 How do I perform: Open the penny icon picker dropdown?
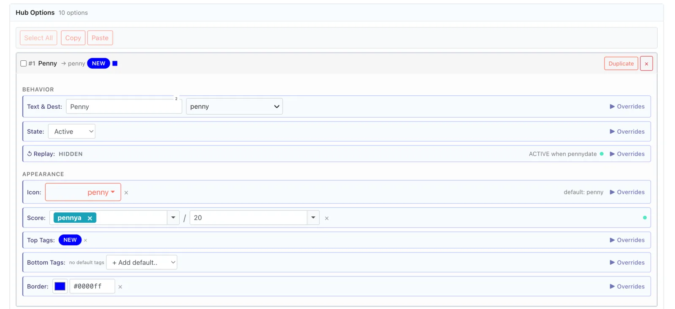(83, 192)
